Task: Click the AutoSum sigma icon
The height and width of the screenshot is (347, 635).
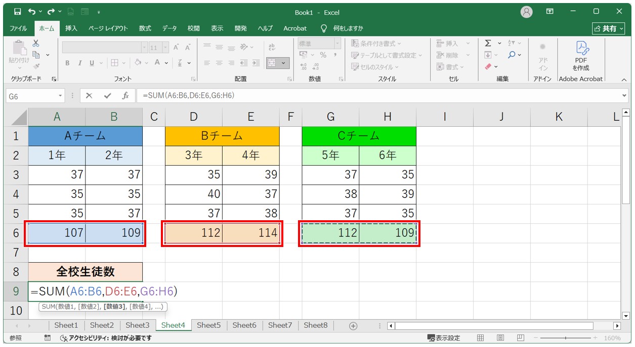Action: [x=488, y=43]
